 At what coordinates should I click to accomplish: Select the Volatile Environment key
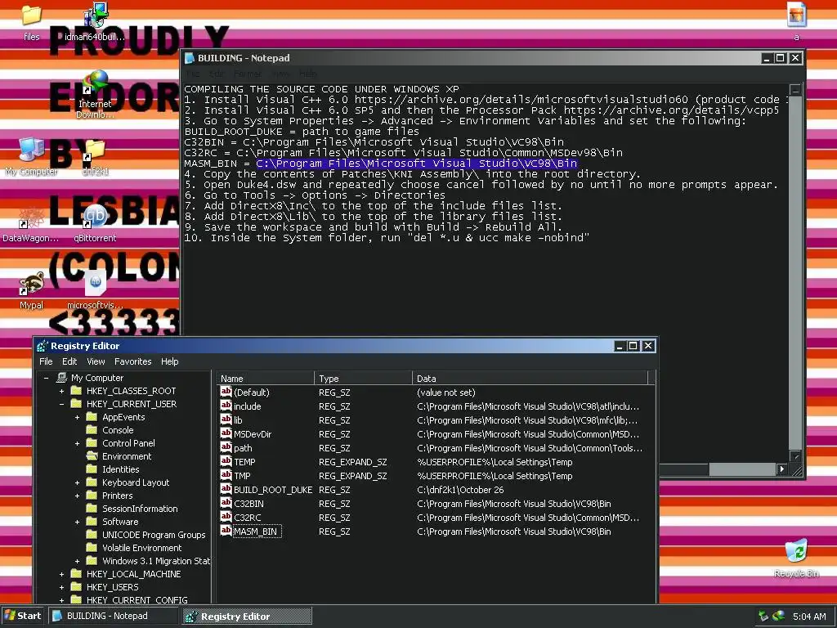point(141,548)
